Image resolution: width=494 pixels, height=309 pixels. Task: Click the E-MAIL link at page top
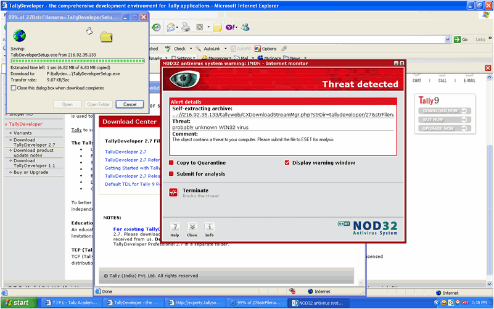[469, 81]
